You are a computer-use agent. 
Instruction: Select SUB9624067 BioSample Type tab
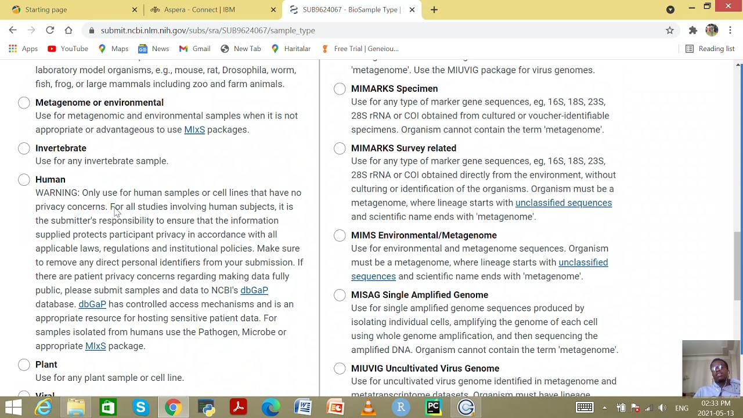(351, 9)
